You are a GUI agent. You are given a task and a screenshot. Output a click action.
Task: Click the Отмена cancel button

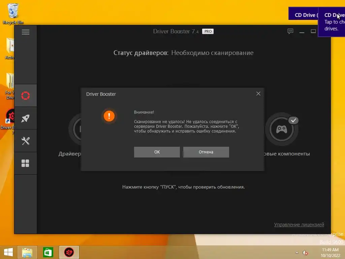(x=206, y=152)
